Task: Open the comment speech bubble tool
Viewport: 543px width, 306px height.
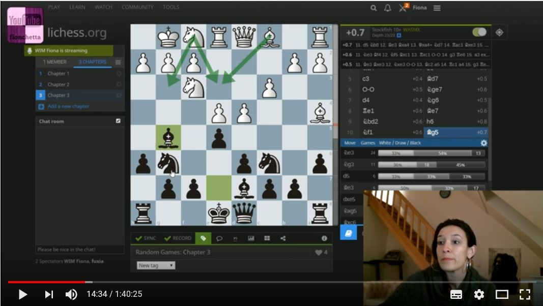Action: pos(219,238)
